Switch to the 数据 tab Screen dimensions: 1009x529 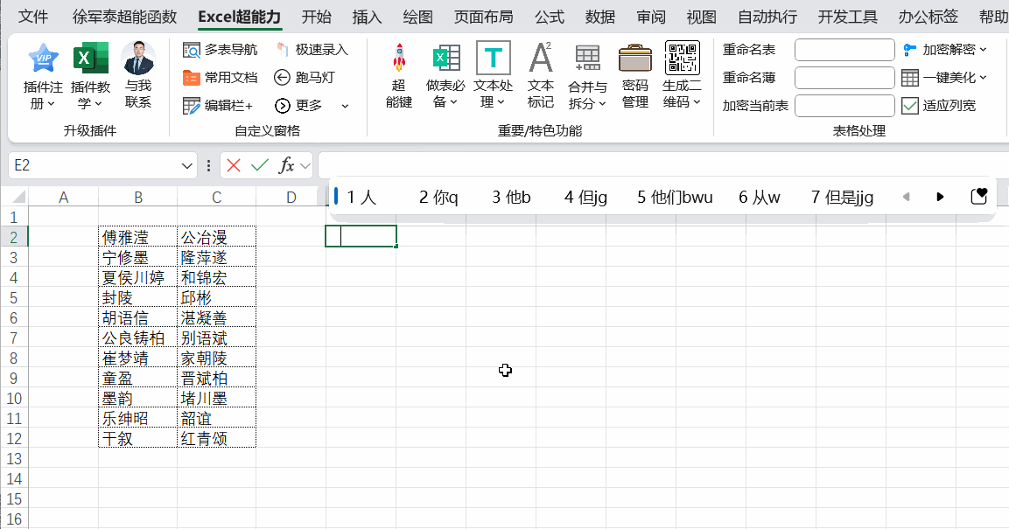click(600, 17)
